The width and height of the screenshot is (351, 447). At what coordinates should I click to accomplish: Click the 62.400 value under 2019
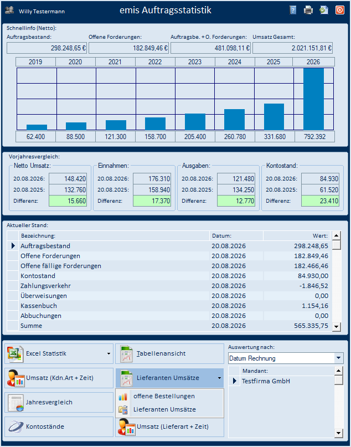[35, 137]
